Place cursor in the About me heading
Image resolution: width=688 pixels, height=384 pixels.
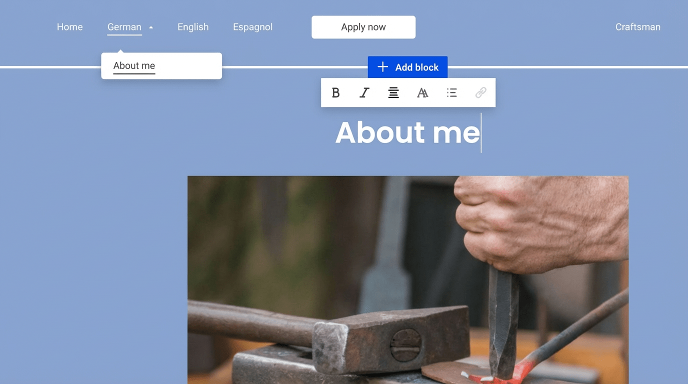click(407, 132)
